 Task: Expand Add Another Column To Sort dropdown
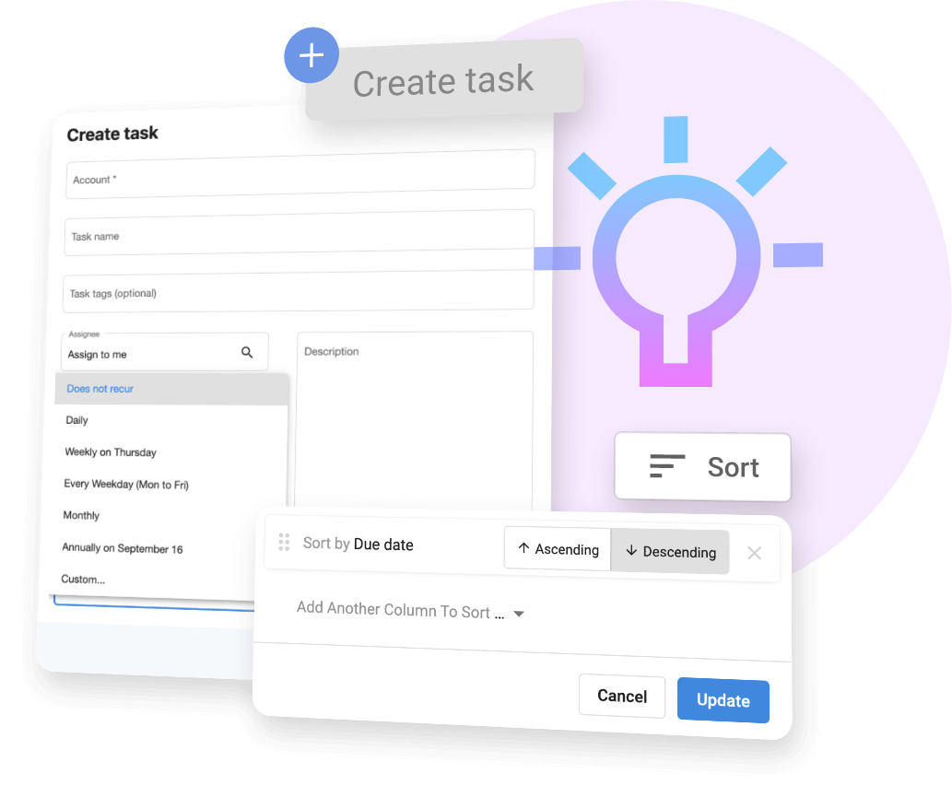[410, 611]
